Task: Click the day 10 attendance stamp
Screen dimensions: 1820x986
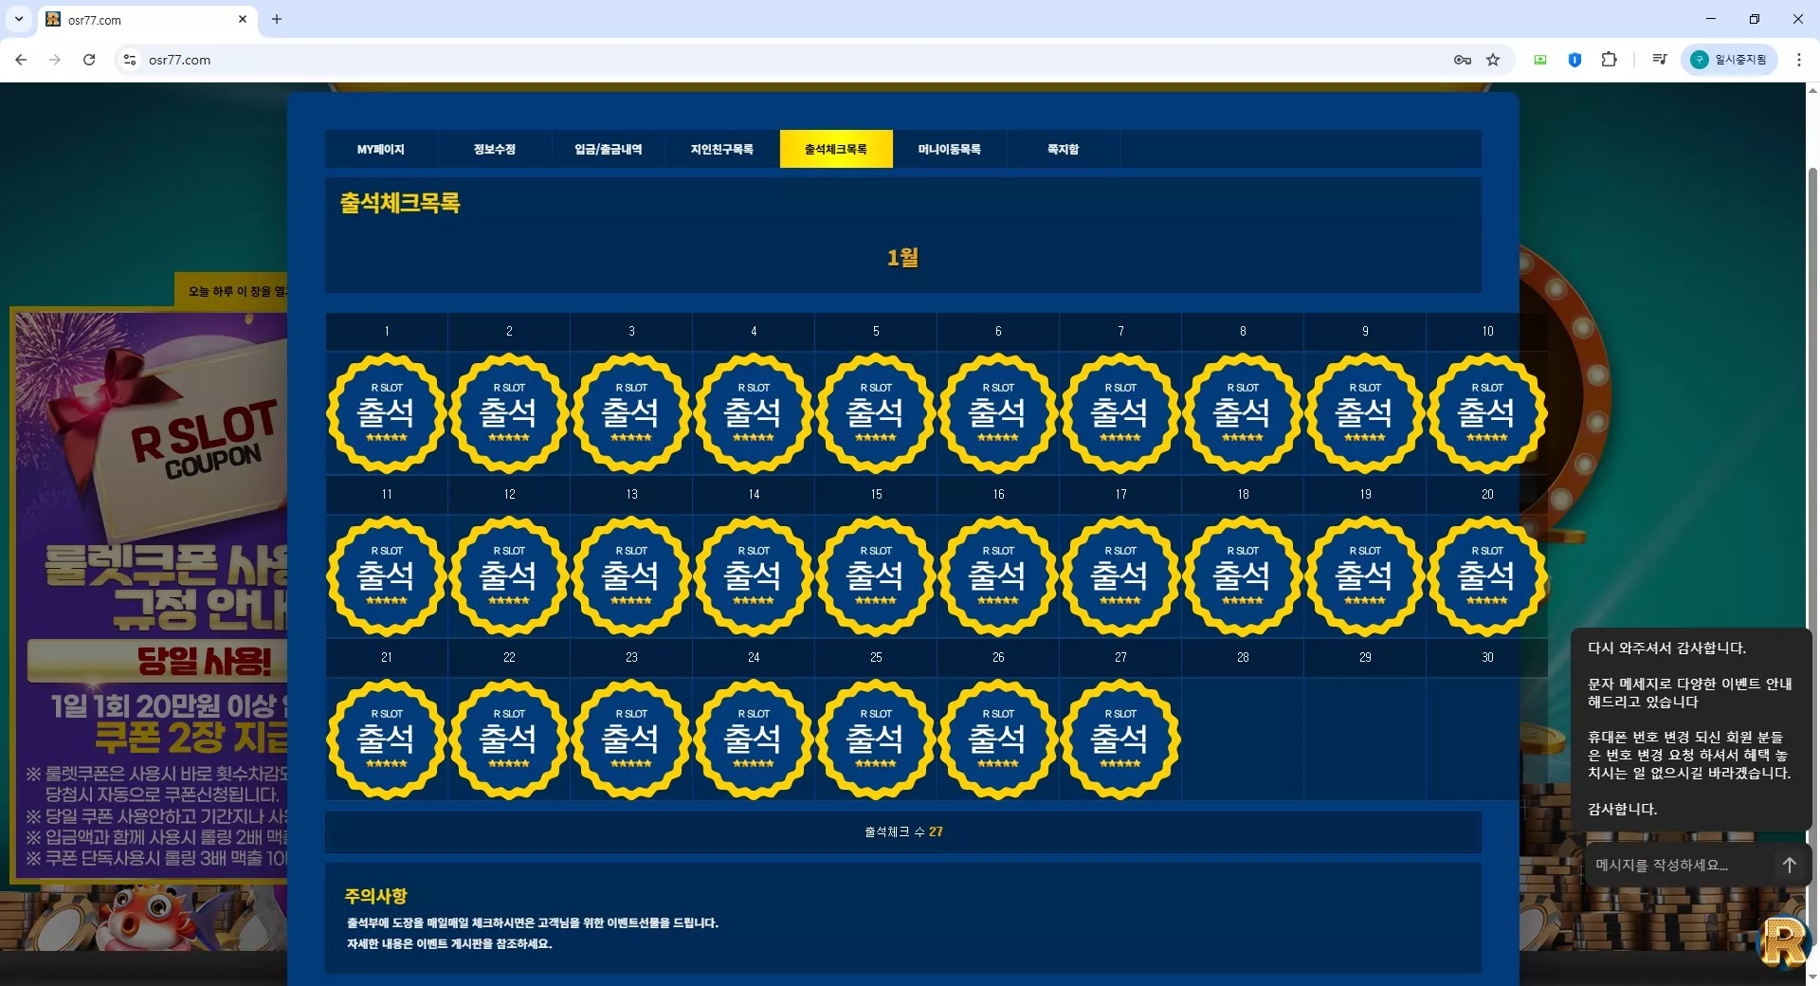Action: 1487,413
